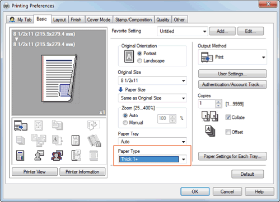Click the grayed-out banner paper roll icon
The width and height of the screenshot is (280, 202).
(x=94, y=156)
